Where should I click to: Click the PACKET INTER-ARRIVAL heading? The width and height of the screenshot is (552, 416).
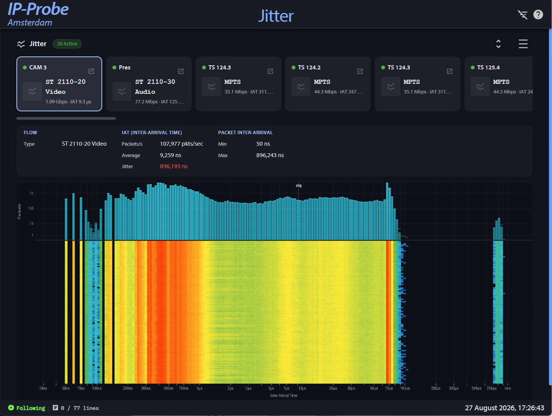[x=245, y=133]
